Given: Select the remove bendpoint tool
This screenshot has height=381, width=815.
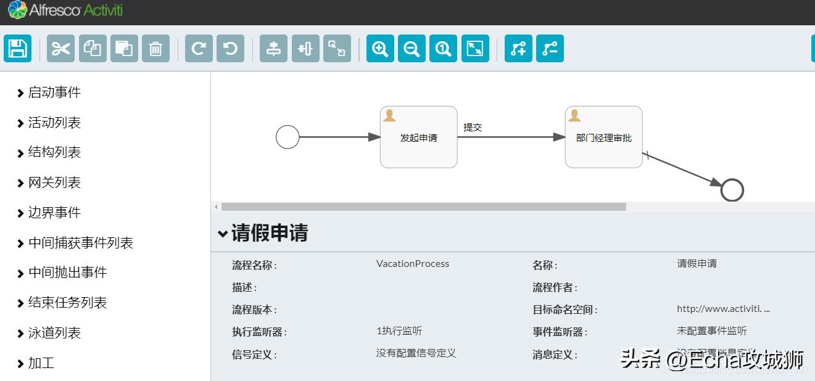Looking at the screenshot, I should tap(550, 48).
